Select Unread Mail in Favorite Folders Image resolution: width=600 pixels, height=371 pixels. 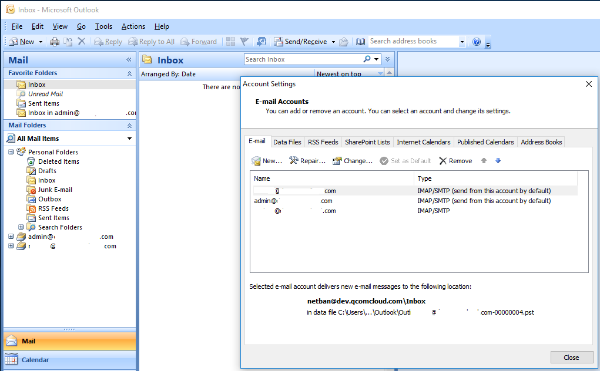pos(45,94)
